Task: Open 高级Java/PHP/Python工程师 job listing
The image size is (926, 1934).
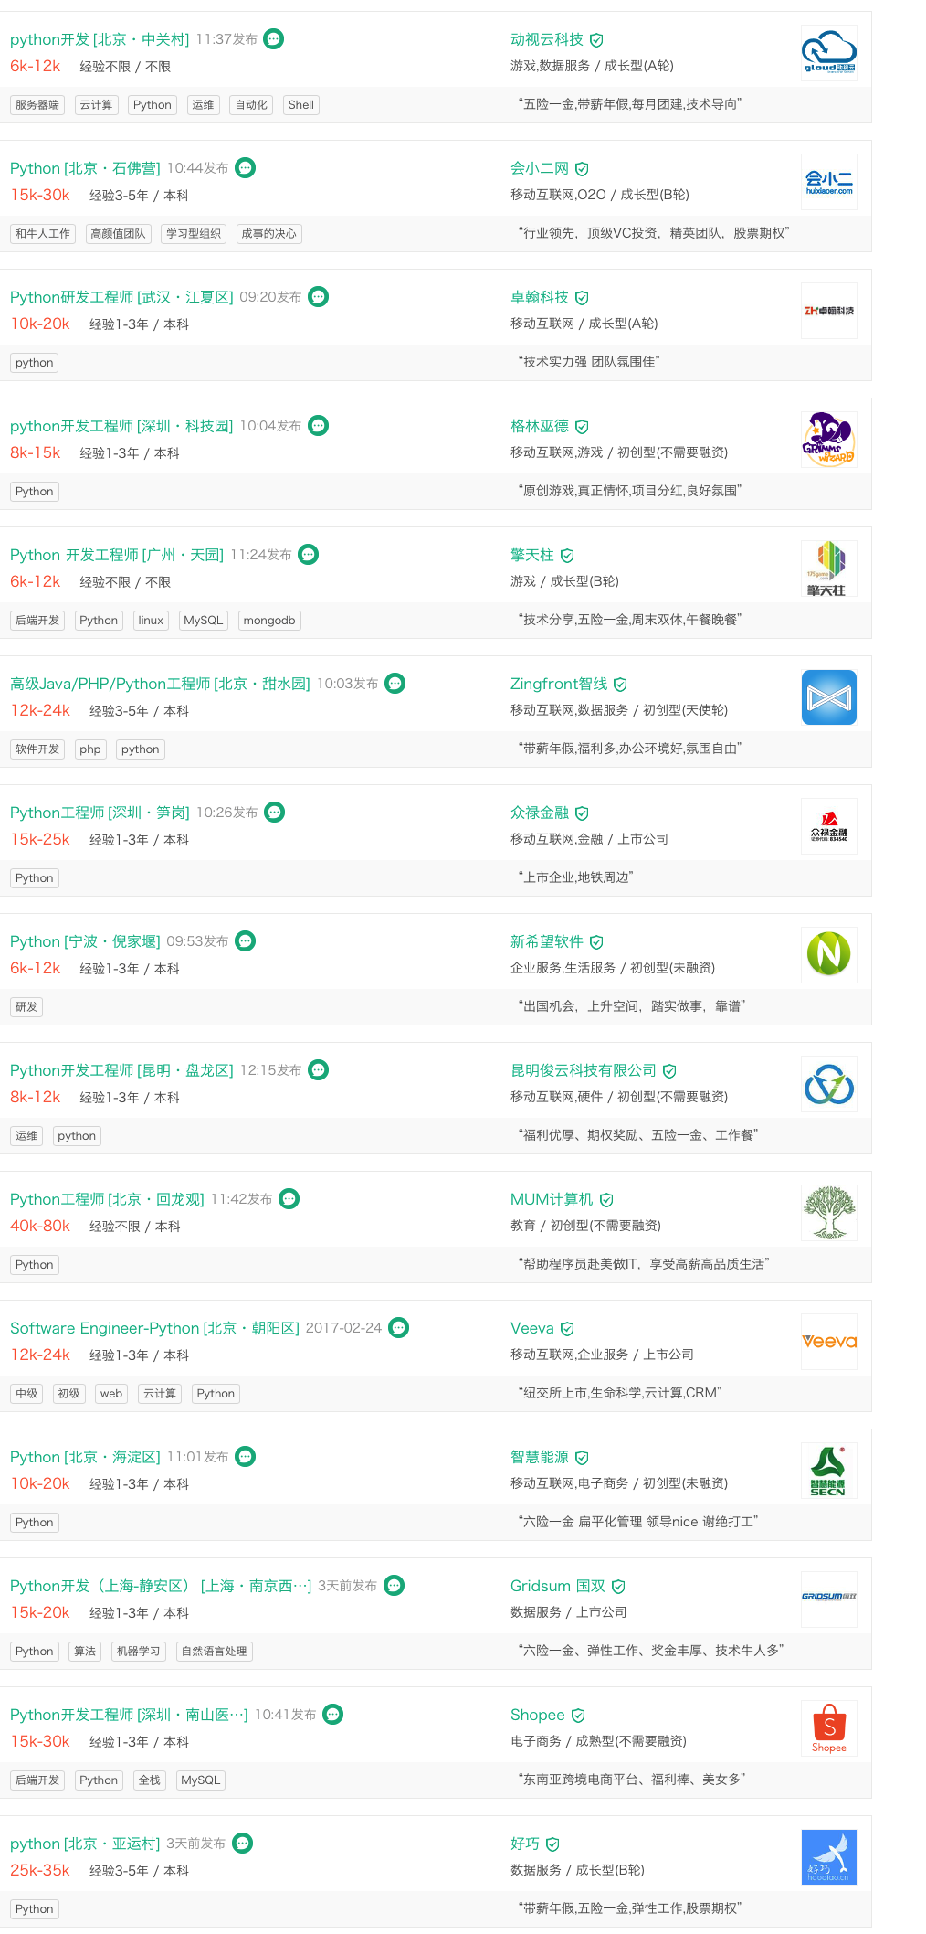Action: click(x=160, y=684)
